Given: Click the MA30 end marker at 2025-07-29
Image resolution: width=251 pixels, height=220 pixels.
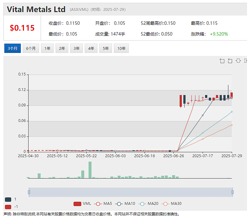Looking at the screenshot, I should (x=232, y=125).
